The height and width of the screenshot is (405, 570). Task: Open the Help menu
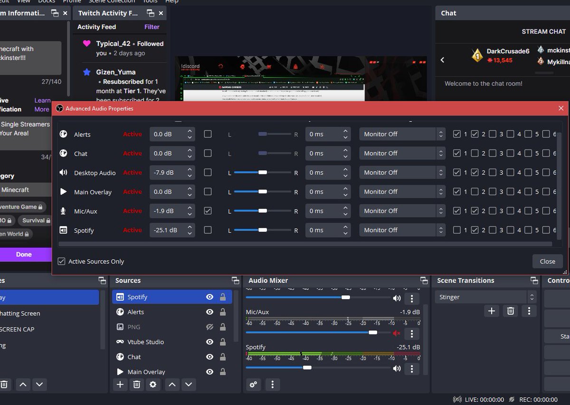(172, 1)
